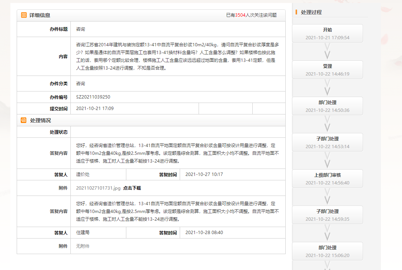Click the 处理过程 panel heading
402x270 pixels.
[311, 12]
